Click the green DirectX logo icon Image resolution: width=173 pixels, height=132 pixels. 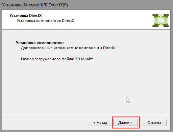pyautogui.click(x=160, y=21)
